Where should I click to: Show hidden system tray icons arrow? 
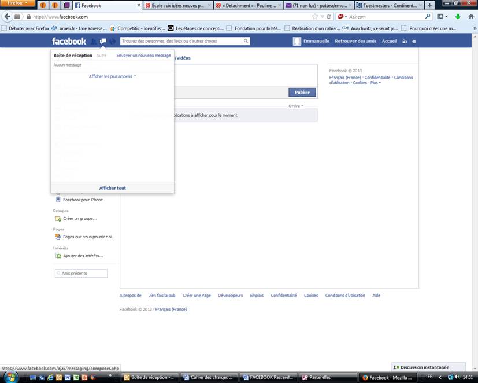click(x=440, y=377)
